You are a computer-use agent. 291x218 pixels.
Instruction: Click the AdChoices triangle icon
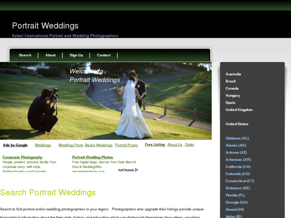point(136,170)
